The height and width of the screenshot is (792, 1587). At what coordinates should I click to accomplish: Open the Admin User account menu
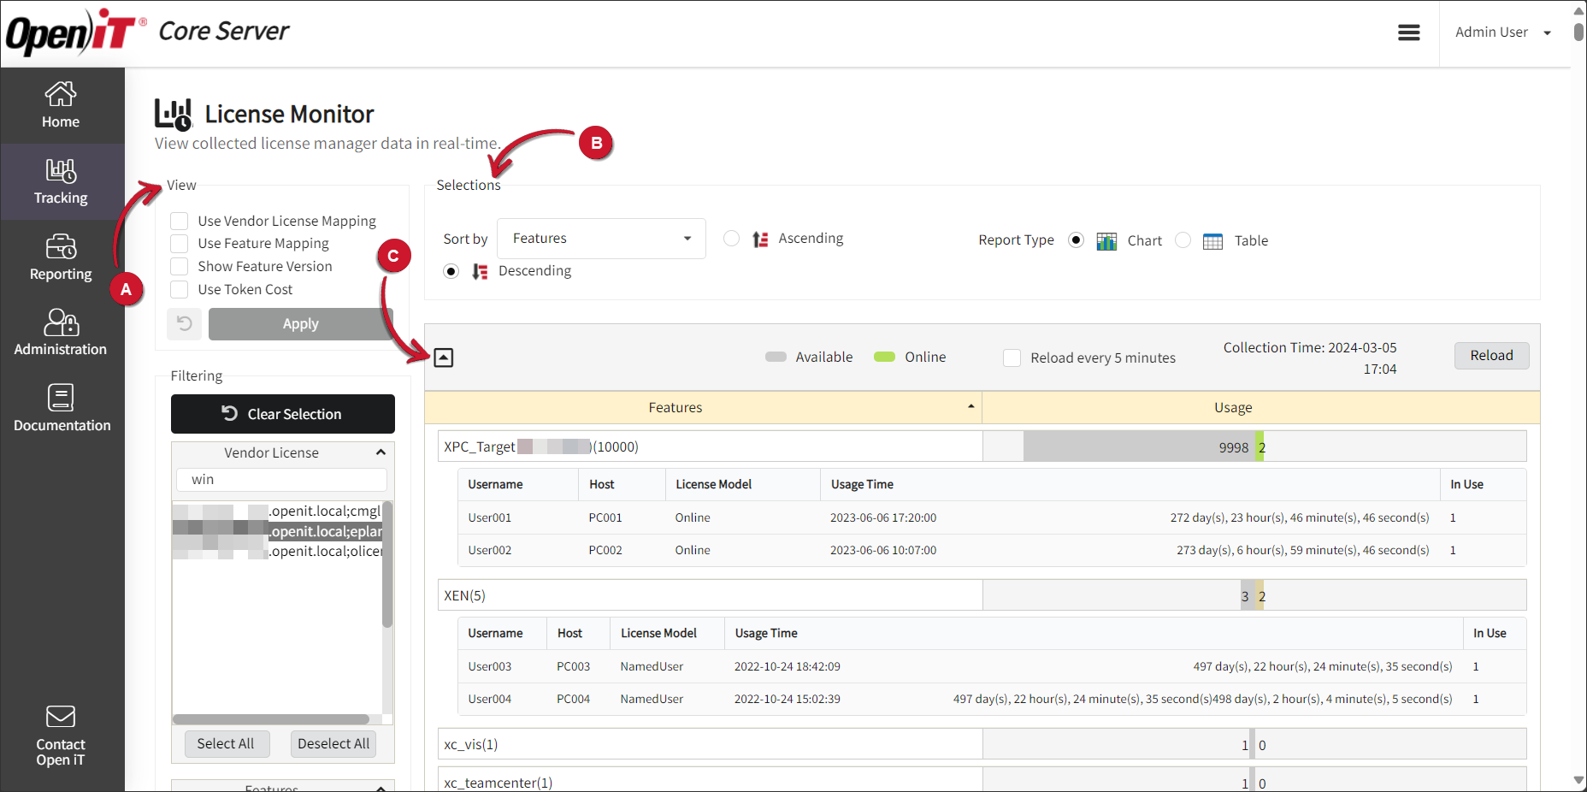coord(1502,32)
